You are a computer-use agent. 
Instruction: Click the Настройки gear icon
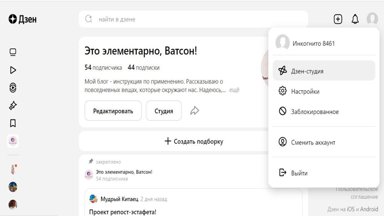click(283, 91)
